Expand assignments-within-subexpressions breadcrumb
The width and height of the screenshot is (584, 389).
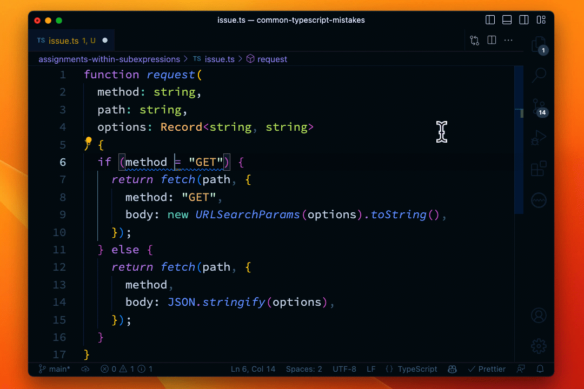point(109,59)
